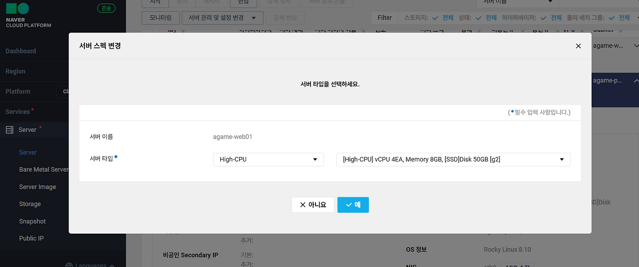Click the 콘솔 badge near logo

[106, 8]
